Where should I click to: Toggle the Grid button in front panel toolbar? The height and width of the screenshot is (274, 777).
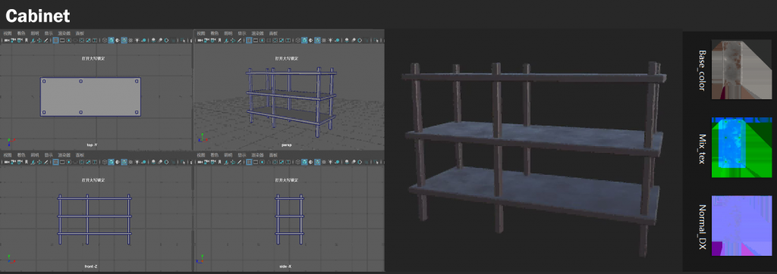coord(55,162)
